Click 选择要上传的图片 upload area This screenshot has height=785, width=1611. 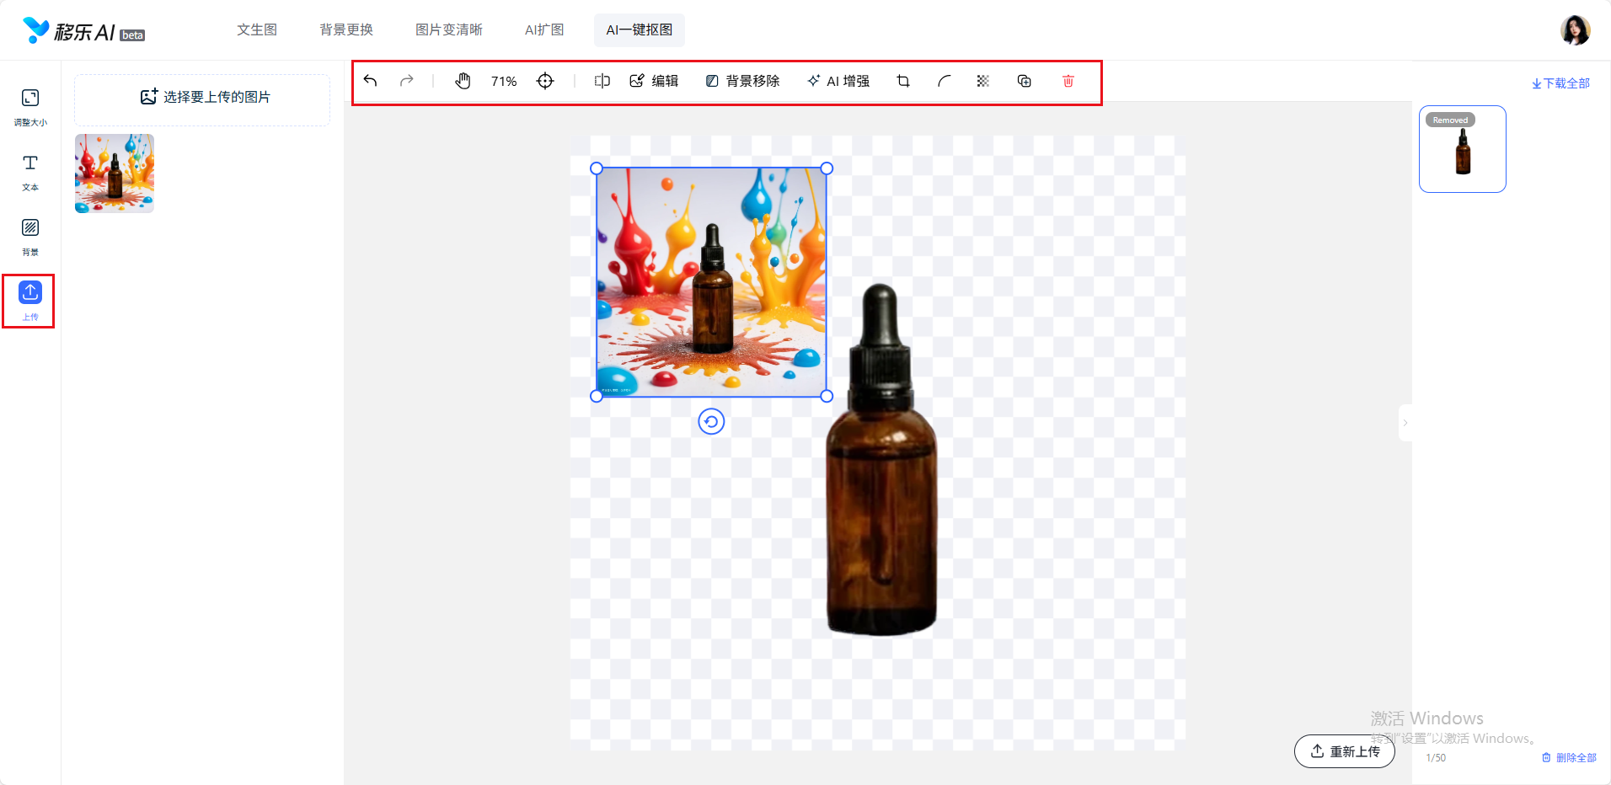pos(202,99)
